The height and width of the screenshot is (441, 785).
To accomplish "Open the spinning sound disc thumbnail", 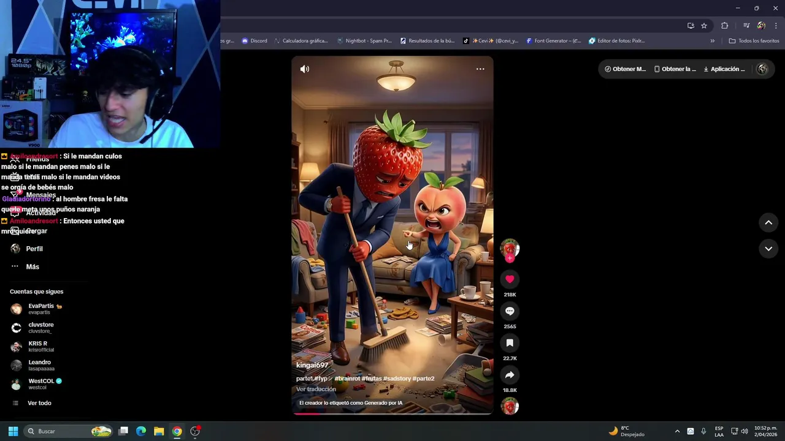I will (x=510, y=406).
